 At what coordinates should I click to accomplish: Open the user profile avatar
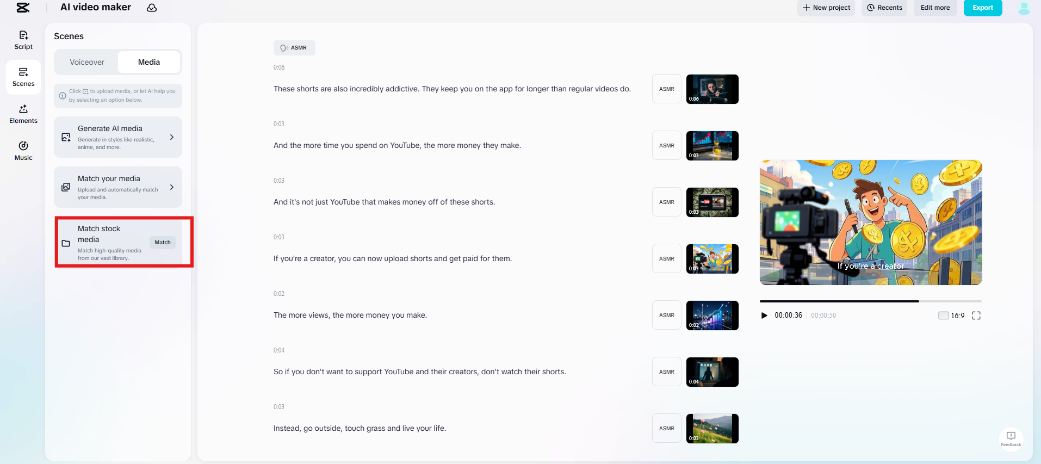pos(1024,8)
